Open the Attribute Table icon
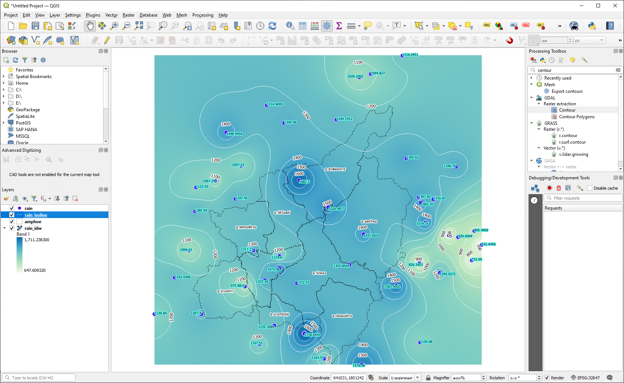This screenshot has height=383, width=624. [303, 26]
